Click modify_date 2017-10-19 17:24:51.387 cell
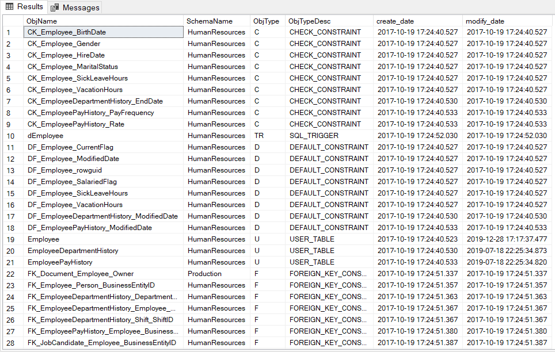The height and width of the screenshot is (352, 555). [x=508, y=343]
